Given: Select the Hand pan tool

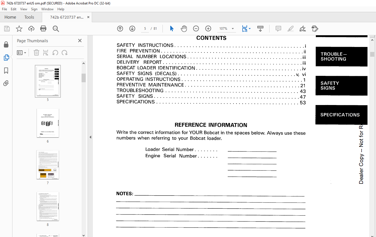Looking at the screenshot, I should coord(184,29).
